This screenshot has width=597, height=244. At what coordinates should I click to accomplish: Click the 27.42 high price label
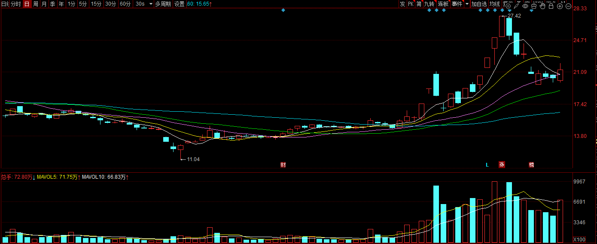[514, 16]
